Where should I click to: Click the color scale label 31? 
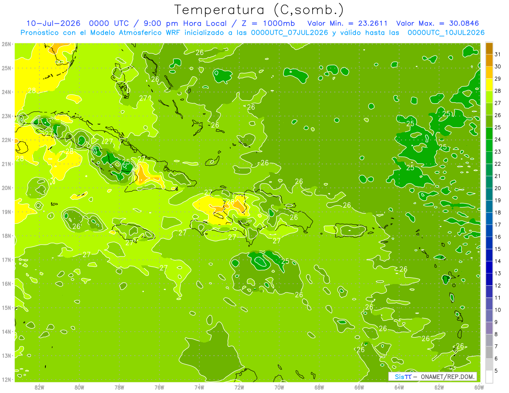coord(498,54)
